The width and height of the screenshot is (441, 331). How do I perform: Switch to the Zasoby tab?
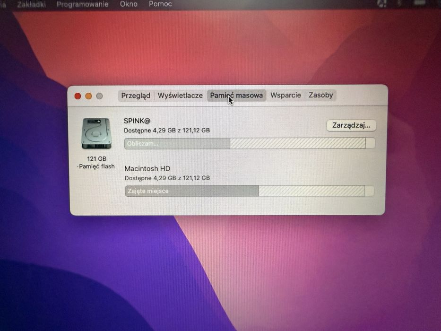(x=320, y=95)
